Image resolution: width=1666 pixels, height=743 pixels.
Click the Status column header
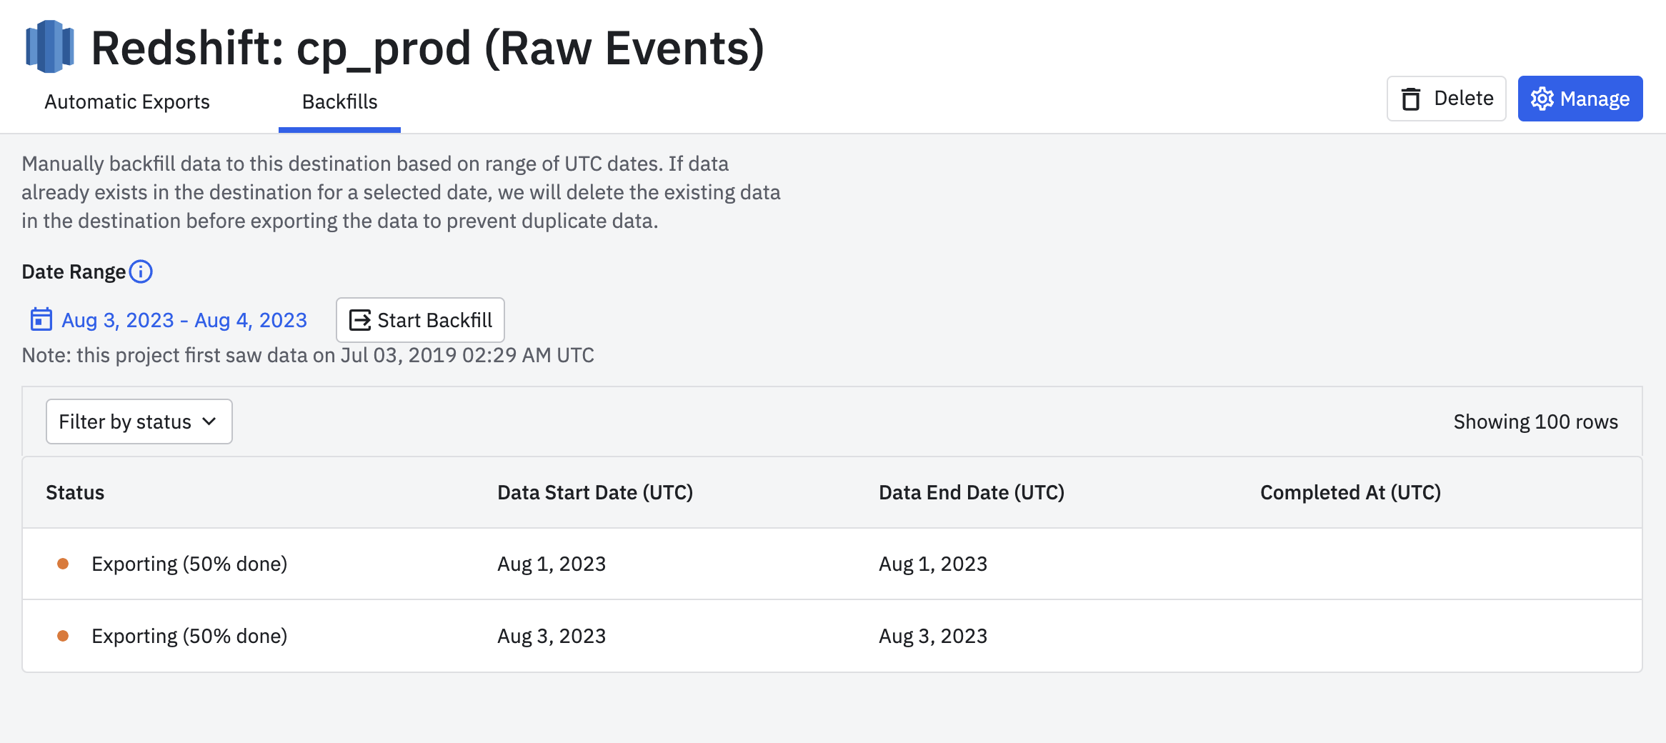75,492
